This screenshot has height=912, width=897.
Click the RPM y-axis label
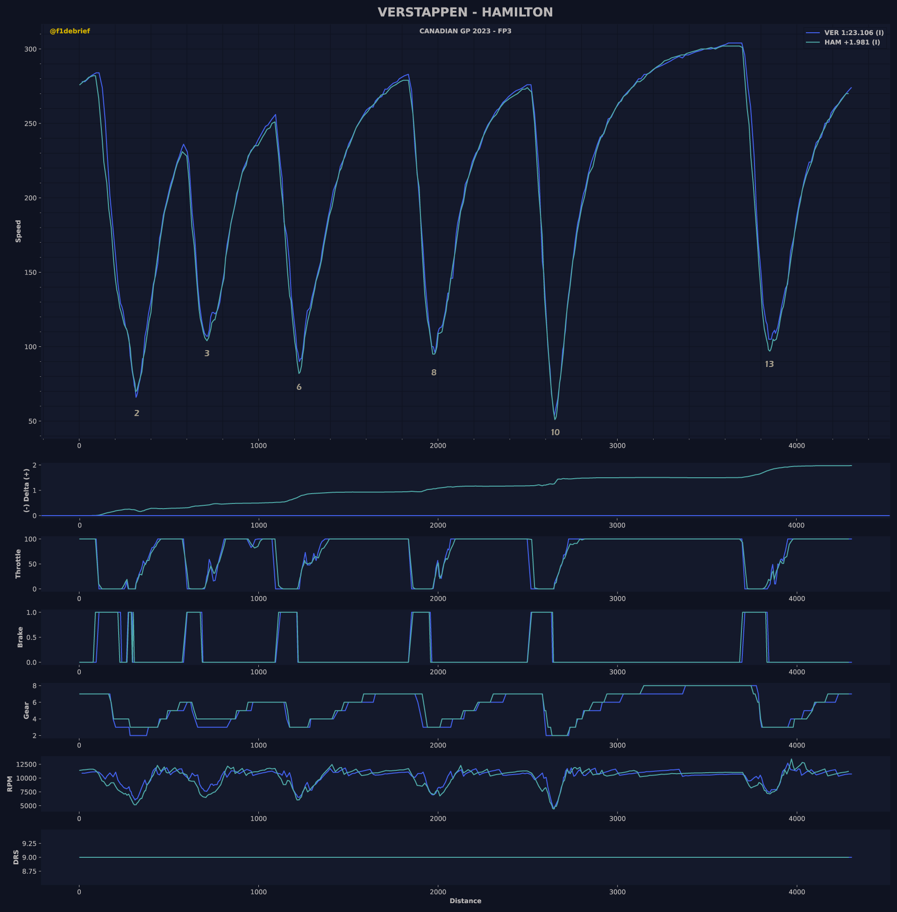pyautogui.click(x=10, y=784)
